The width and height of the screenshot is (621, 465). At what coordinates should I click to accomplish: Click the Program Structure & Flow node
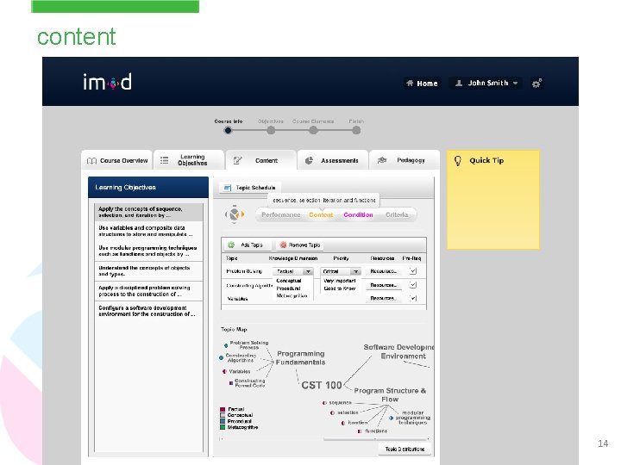390,394
